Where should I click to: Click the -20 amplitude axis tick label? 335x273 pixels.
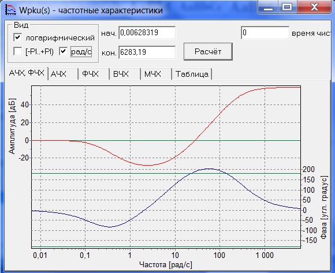coord(24,158)
